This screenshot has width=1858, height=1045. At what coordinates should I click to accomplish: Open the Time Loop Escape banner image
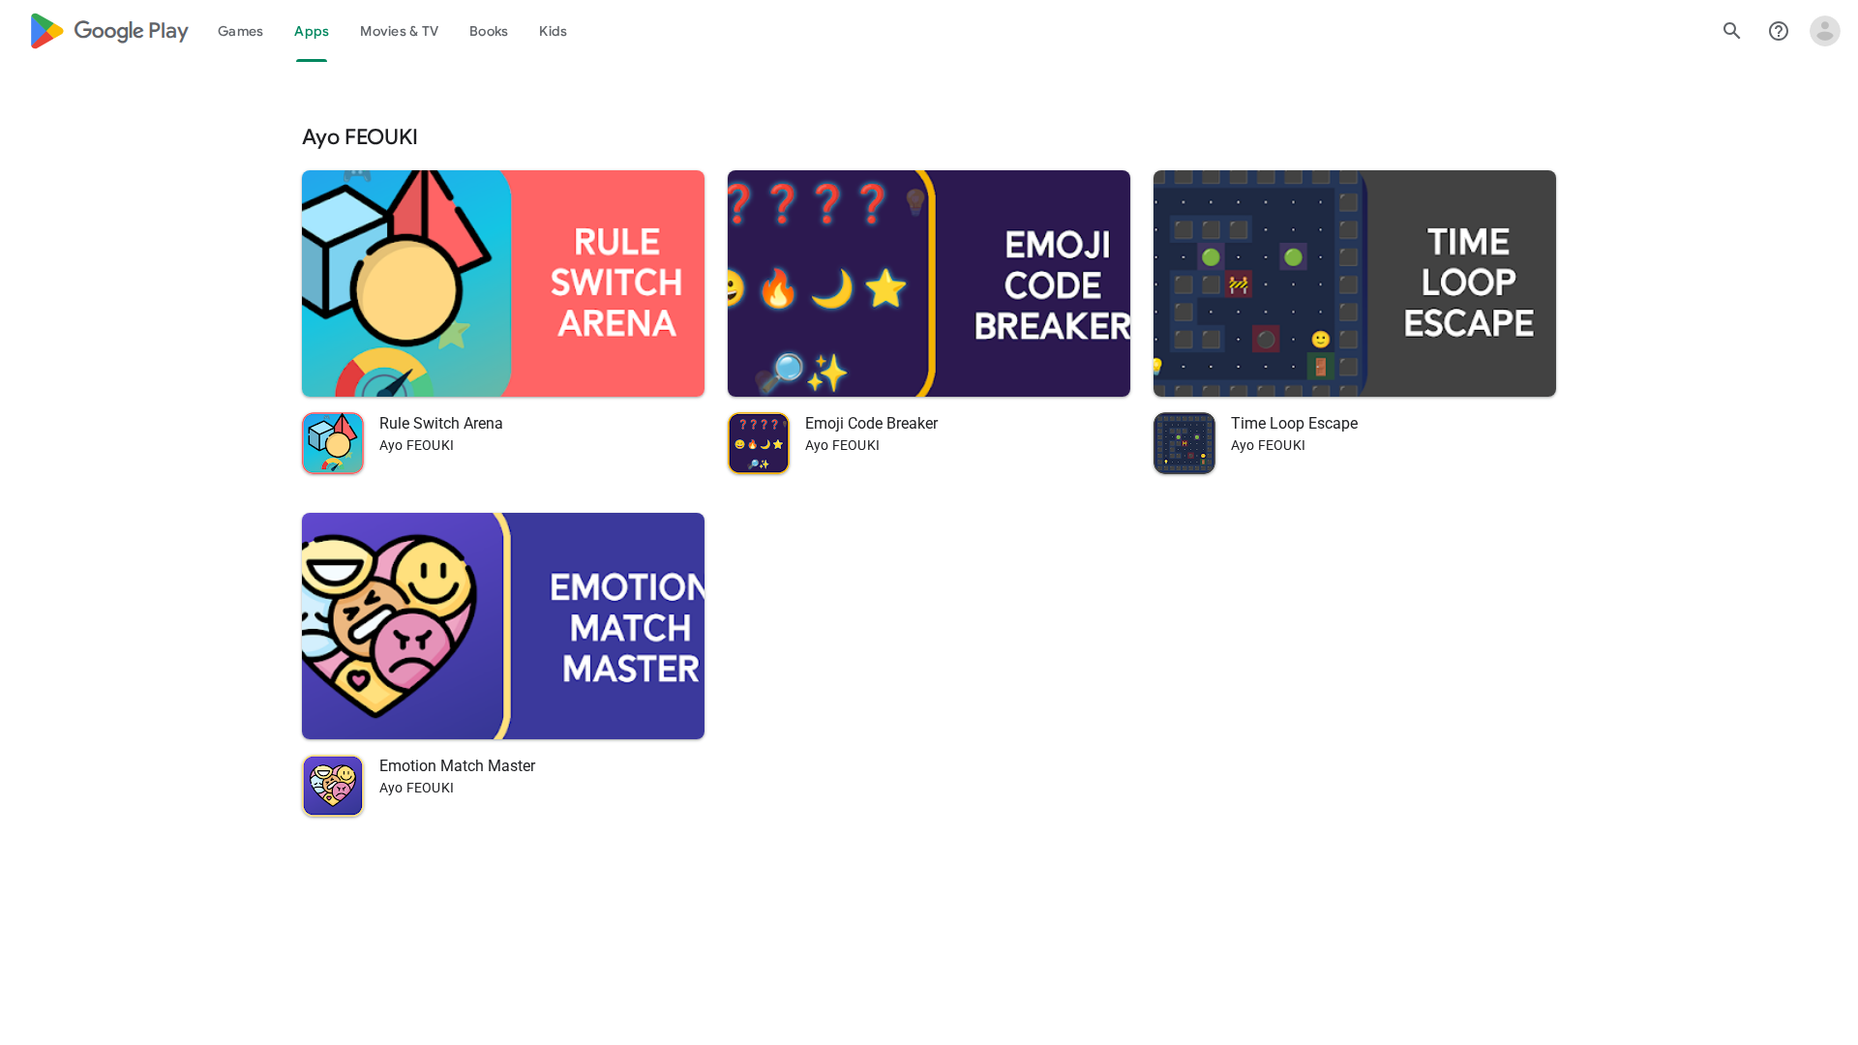point(1355,284)
